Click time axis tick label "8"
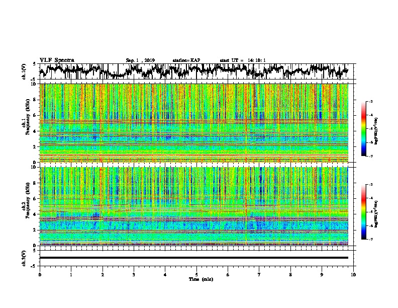398x308 pixels. pyautogui.click(x=290, y=275)
